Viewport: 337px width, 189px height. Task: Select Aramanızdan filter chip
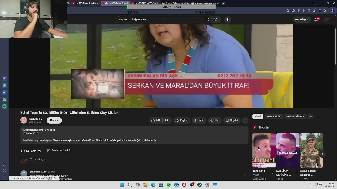tap(274, 117)
